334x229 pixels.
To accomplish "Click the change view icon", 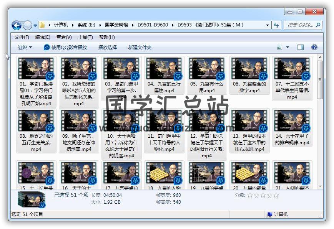I will pyautogui.click(x=280, y=47).
